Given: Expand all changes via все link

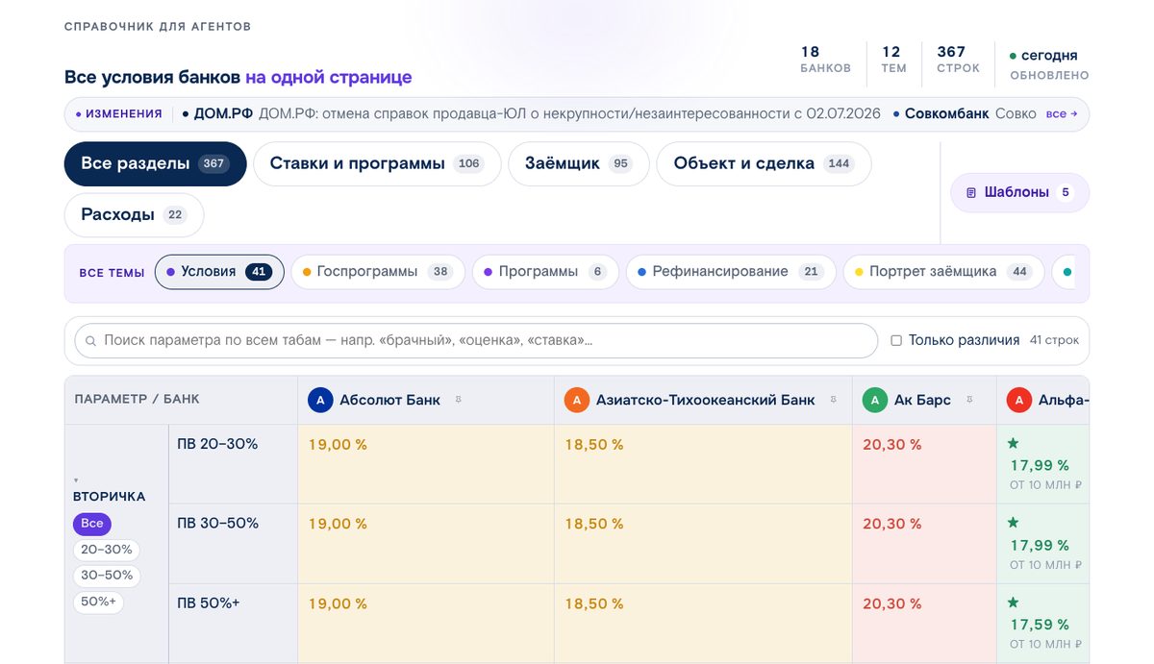Looking at the screenshot, I should 1062,113.
